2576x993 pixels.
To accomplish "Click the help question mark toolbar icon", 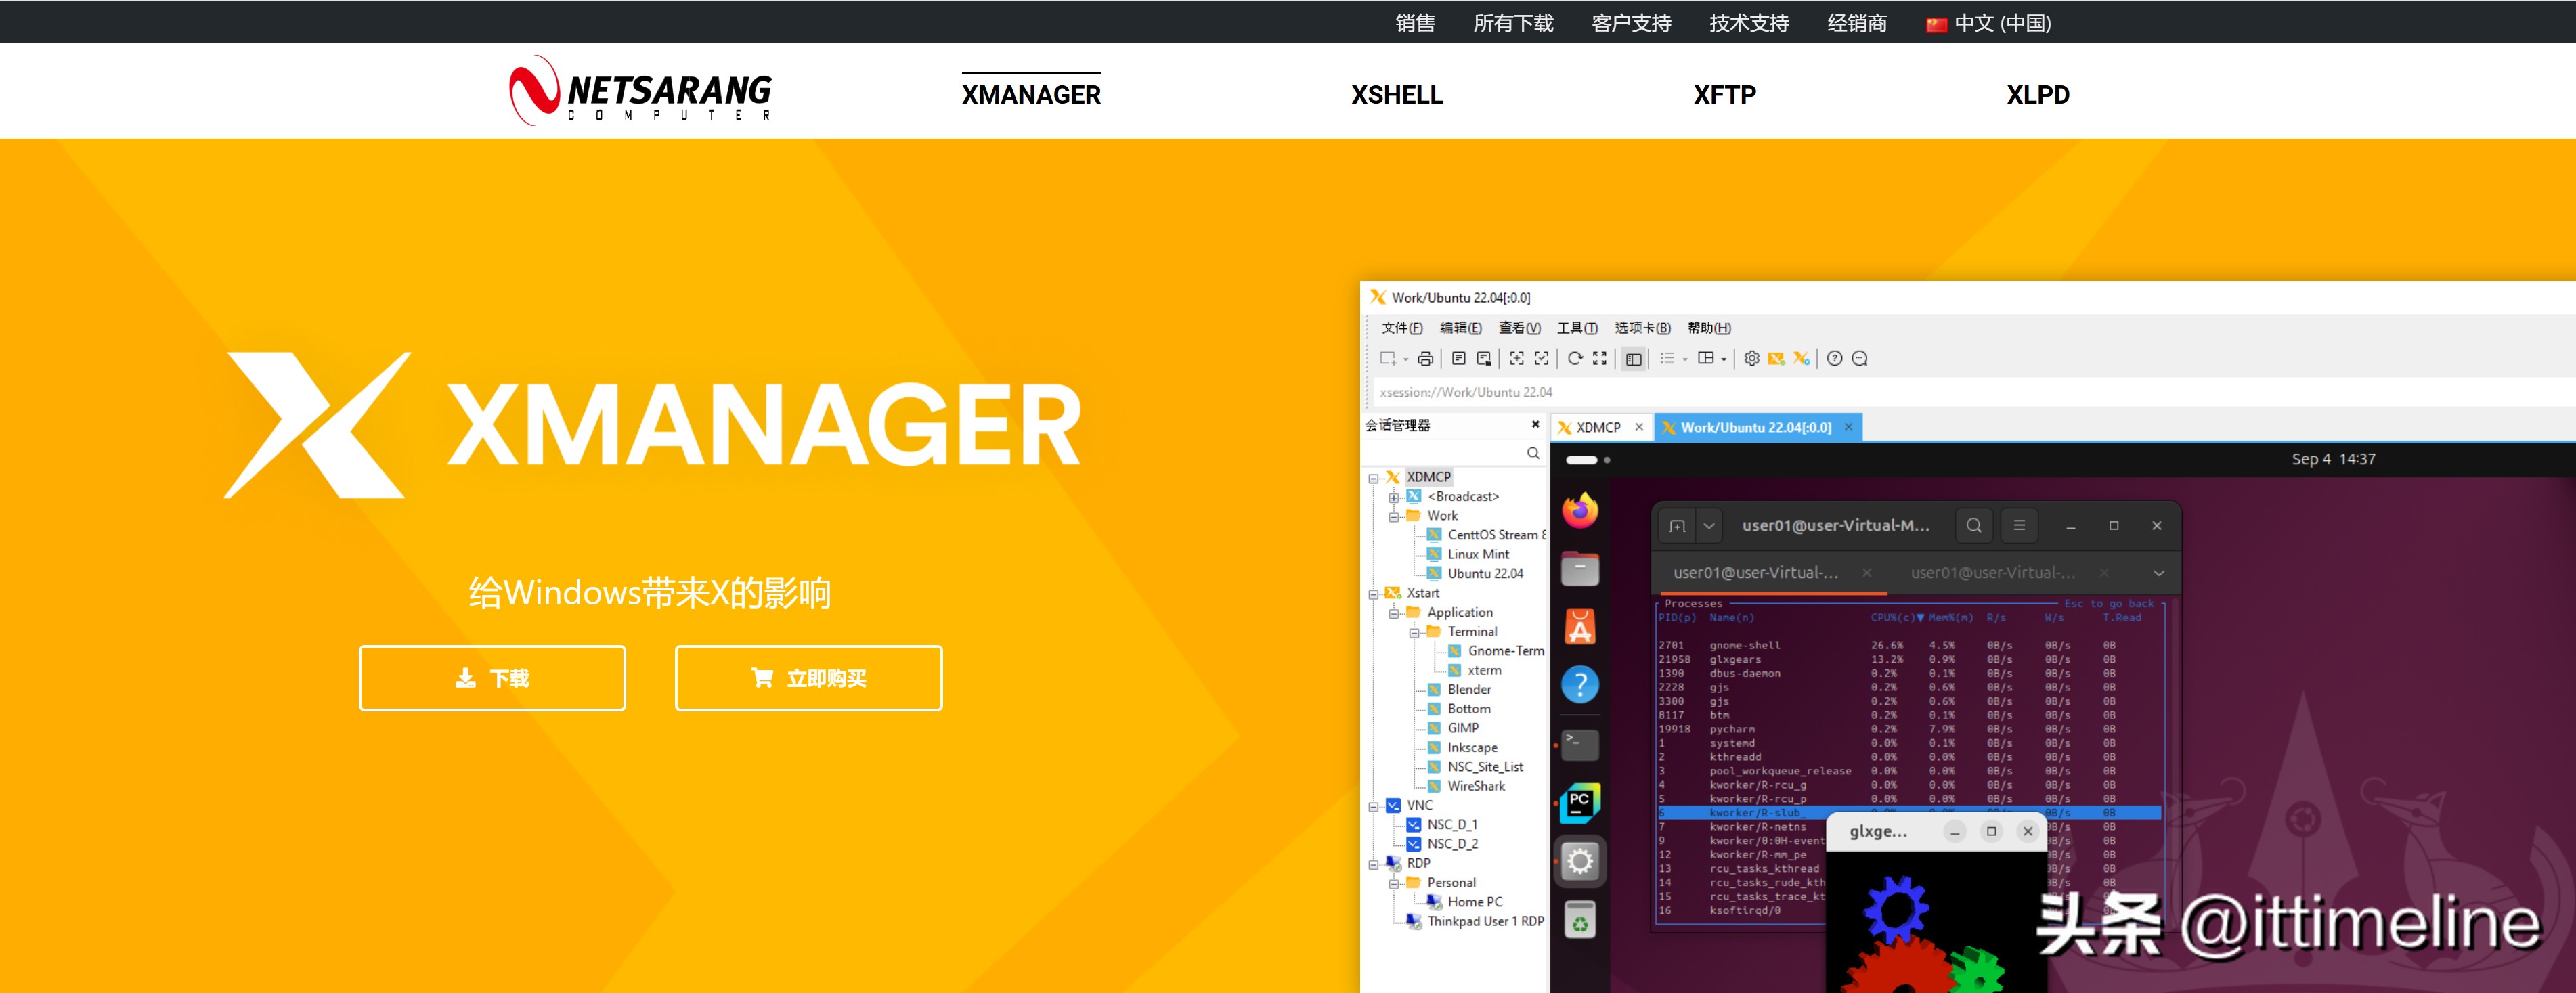I will (x=1834, y=358).
